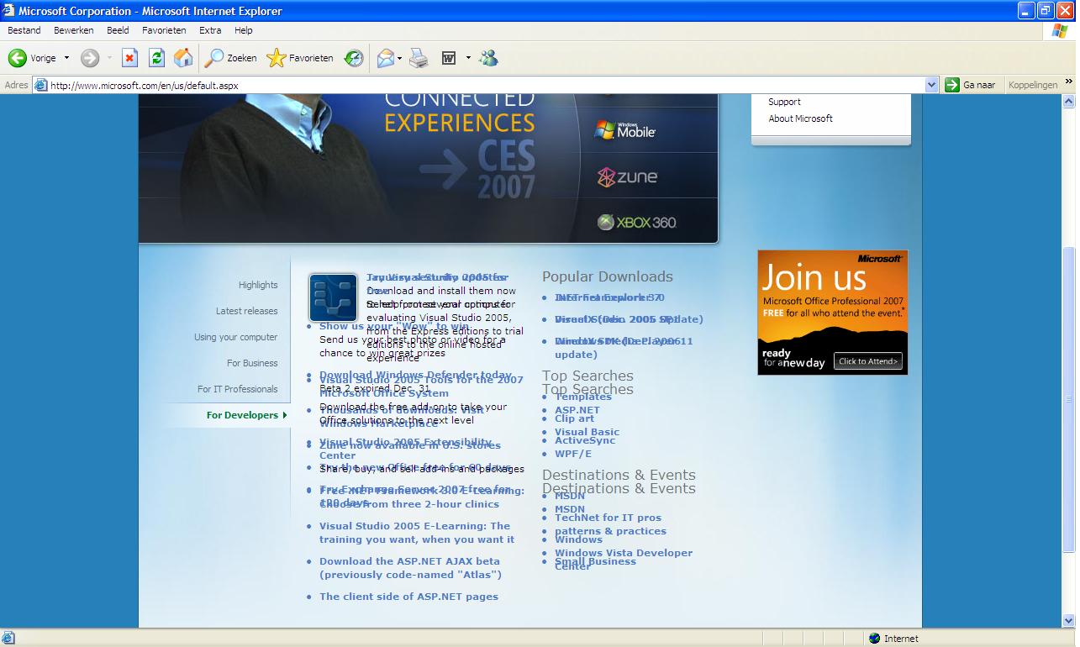The image size is (1080, 647).
Task: Click the Windows flag logo throbber
Action: click(x=1060, y=31)
